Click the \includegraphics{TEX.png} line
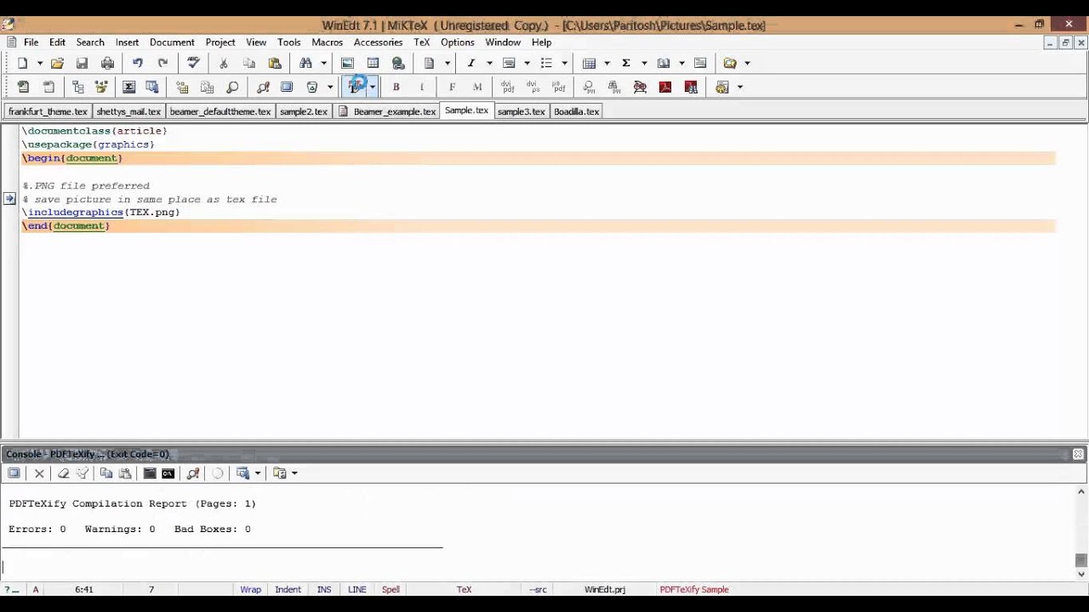This screenshot has width=1089, height=612. (x=101, y=212)
